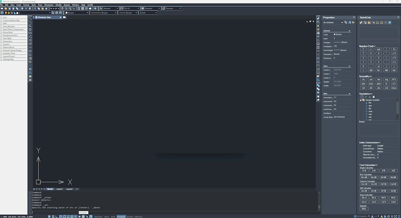Click the New file toolbar icon
401x218 pixels.
[2, 8]
